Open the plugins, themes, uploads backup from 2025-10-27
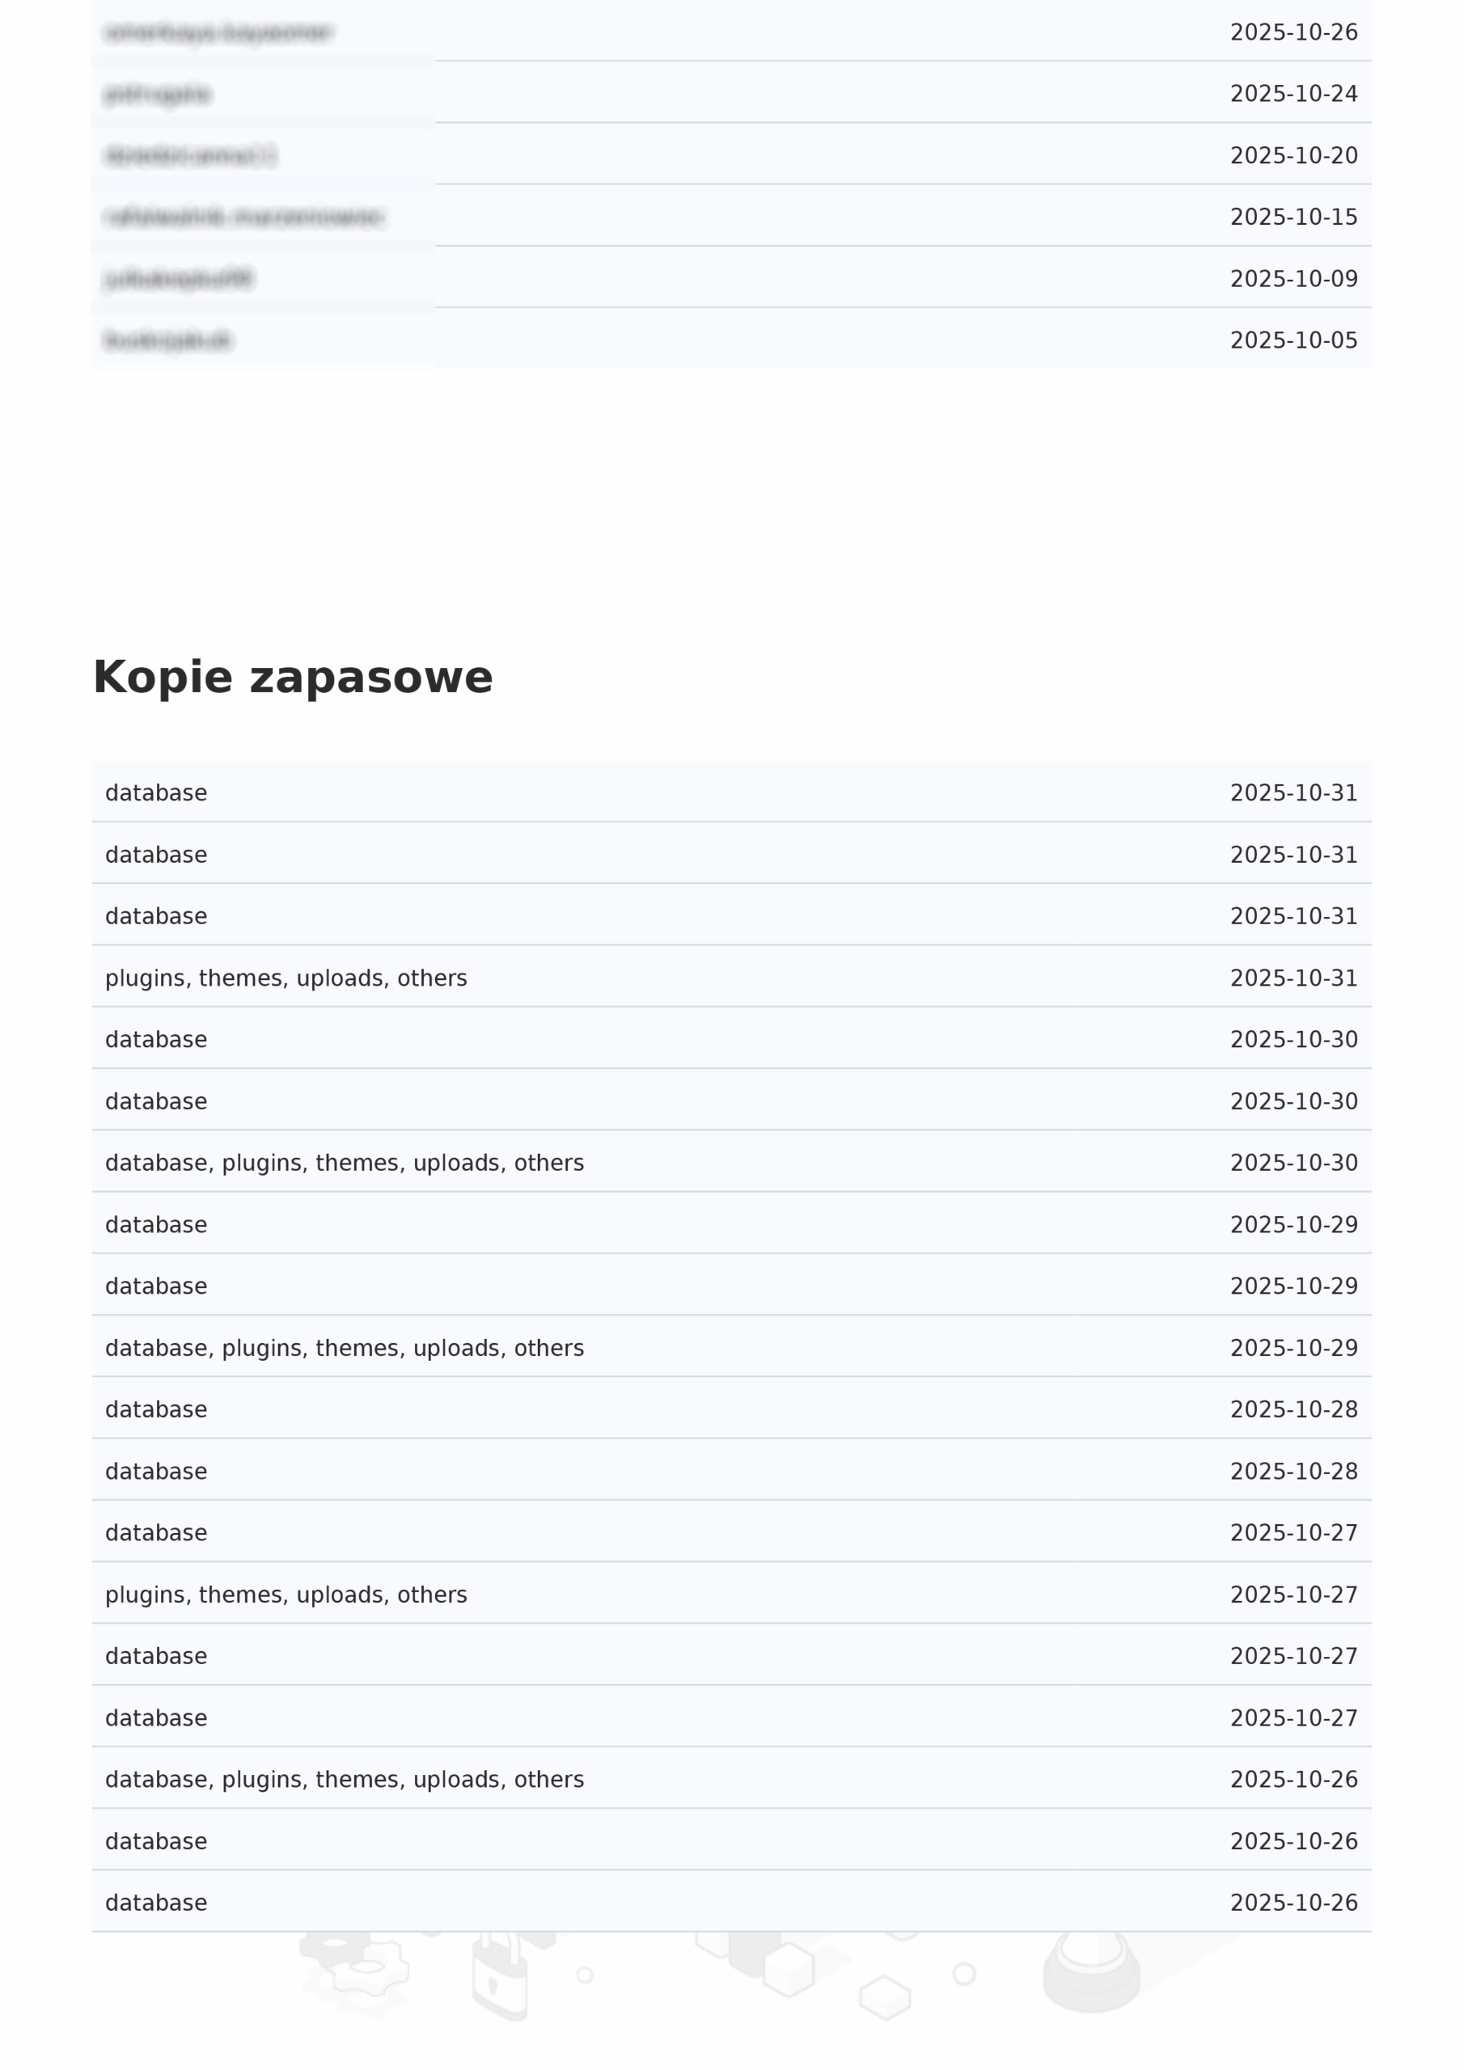Image resolution: width=1464 pixels, height=2070 pixels. (286, 1594)
